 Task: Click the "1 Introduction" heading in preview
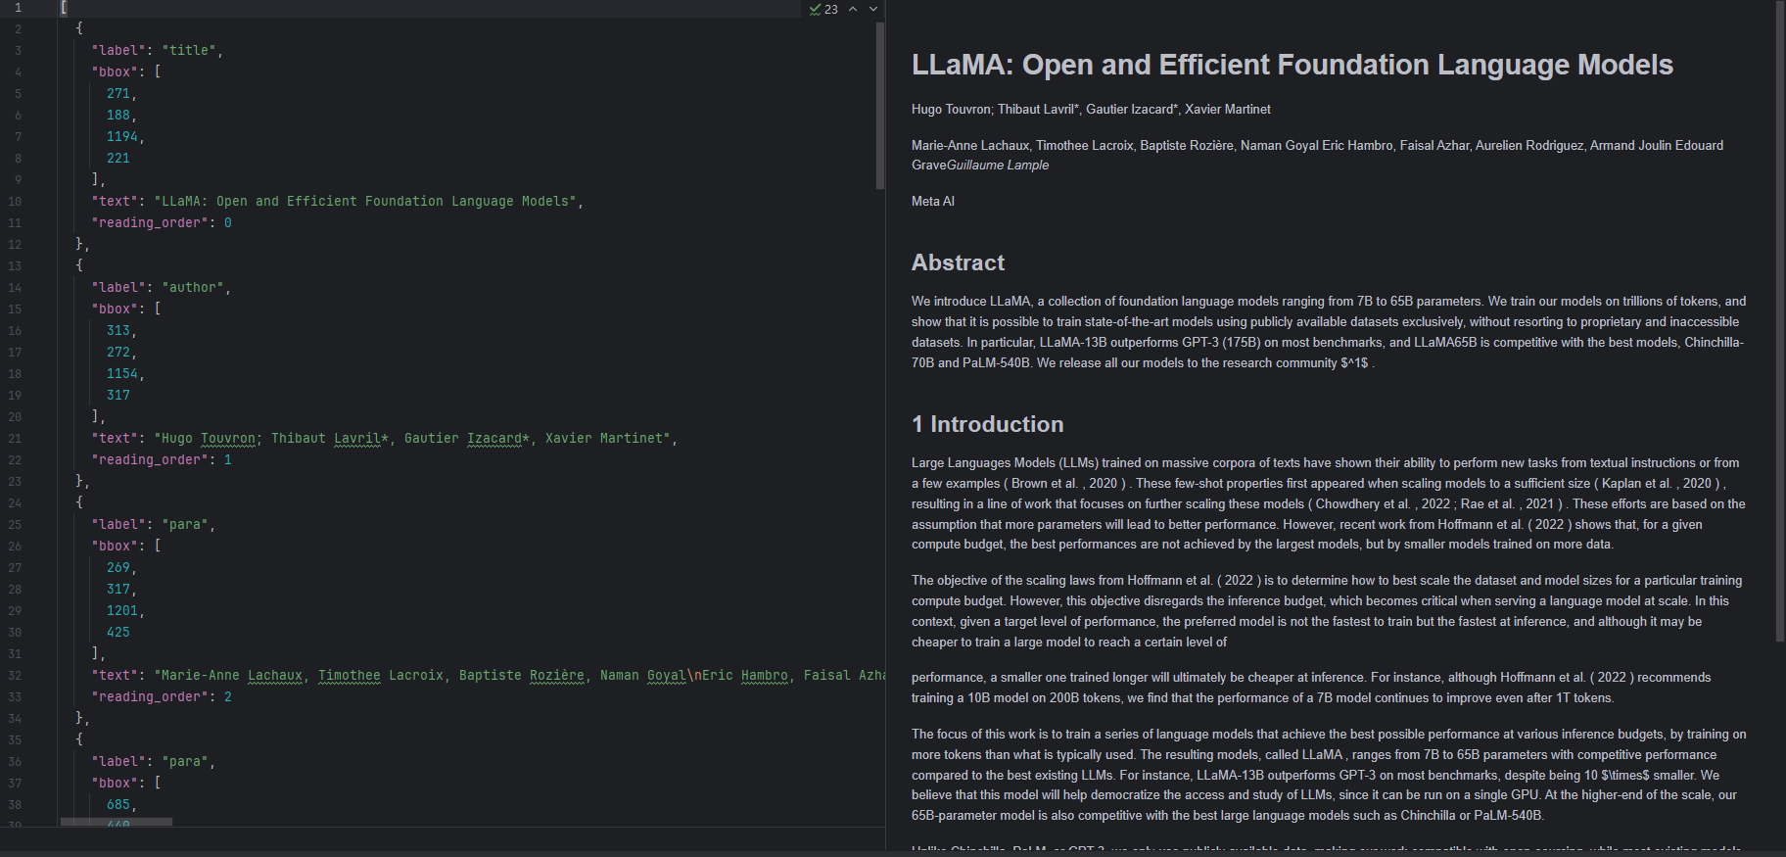point(987,424)
